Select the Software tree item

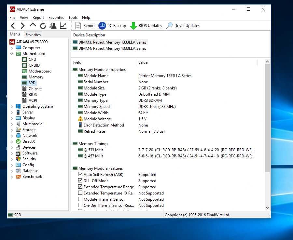click(30, 153)
